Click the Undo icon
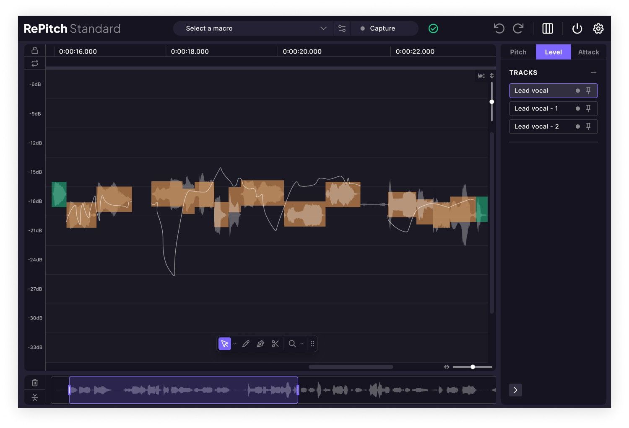The width and height of the screenshot is (629, 428). click(x=499, y=28)
